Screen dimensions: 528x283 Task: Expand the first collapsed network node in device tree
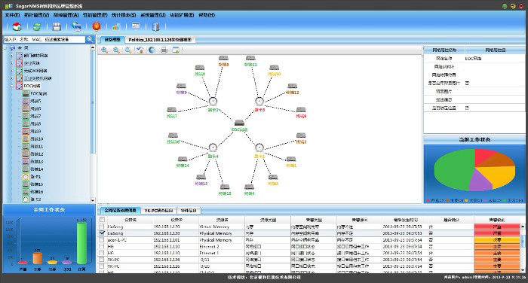(x=11, y=56)
